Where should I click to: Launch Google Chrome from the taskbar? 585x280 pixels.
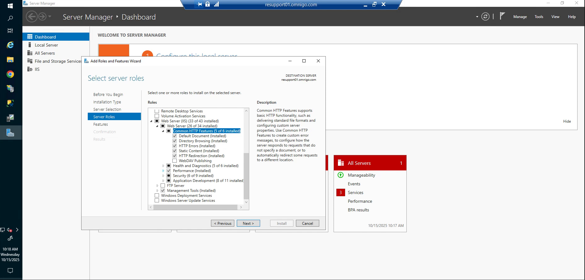[x=10, y=74]
